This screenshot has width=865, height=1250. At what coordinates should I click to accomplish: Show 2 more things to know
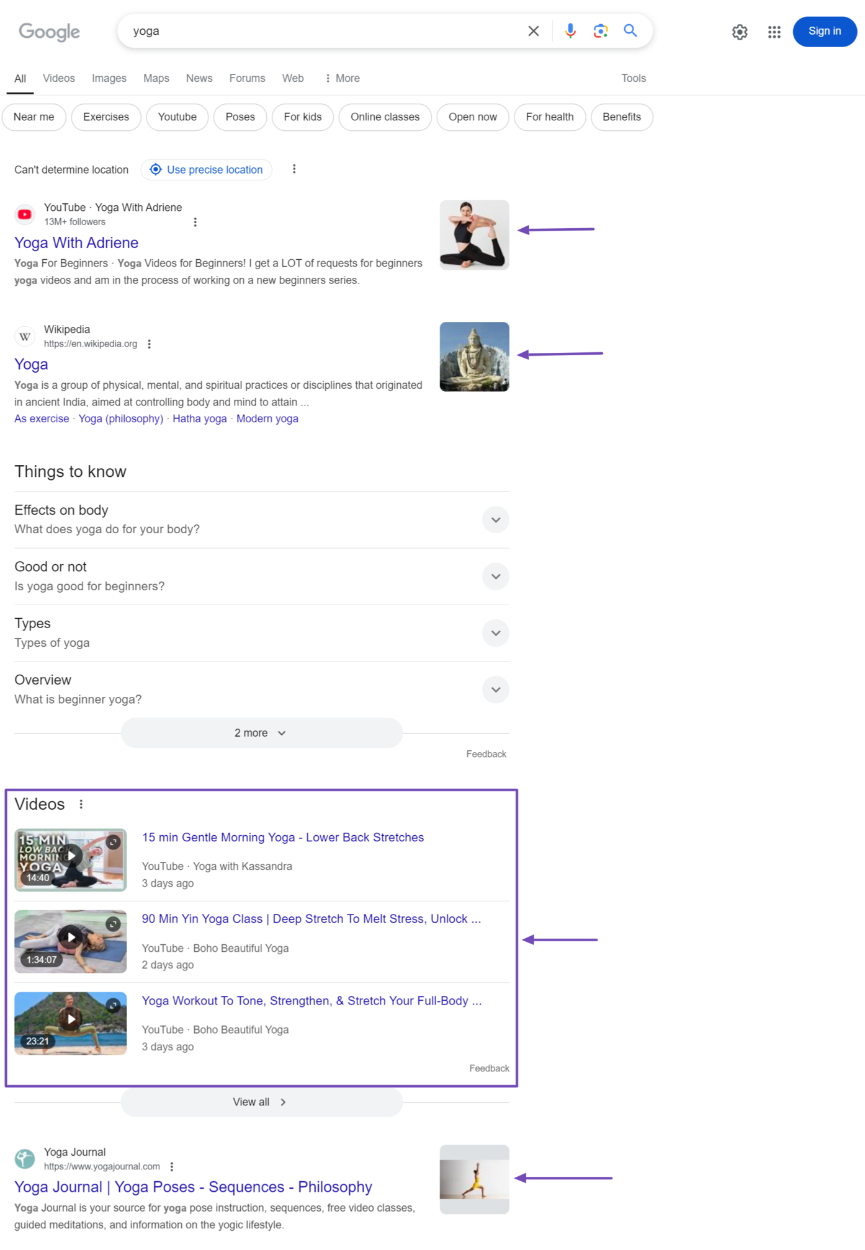tap(261, 733)
